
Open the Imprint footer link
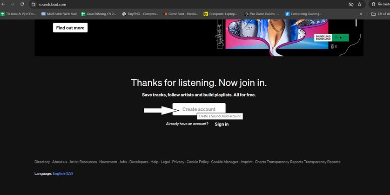[247, 162]
